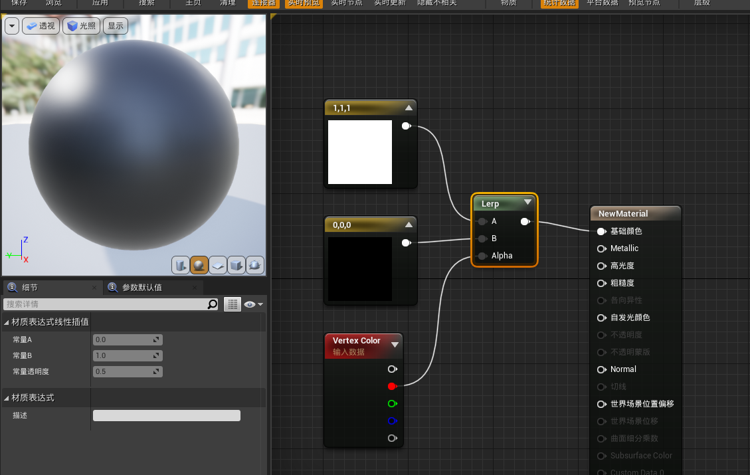Select the cylinder preview mesh
Screen dimensions: 750x475
click(x=181, y=265)
